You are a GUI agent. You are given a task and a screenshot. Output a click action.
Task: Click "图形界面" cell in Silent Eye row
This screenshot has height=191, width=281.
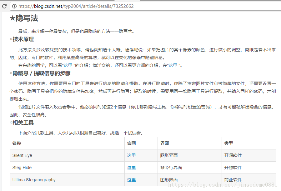click(x=190, y=155)
